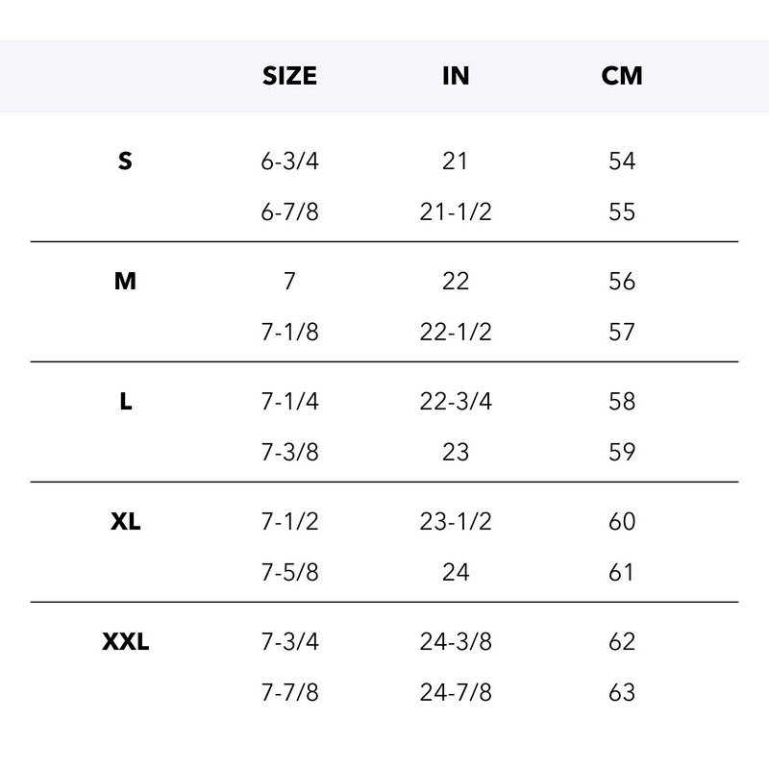Click hat size 6-7/8 cell
The width and height of the screenshot is (769, 769).
pyautogui.click(x=289, y=212)
